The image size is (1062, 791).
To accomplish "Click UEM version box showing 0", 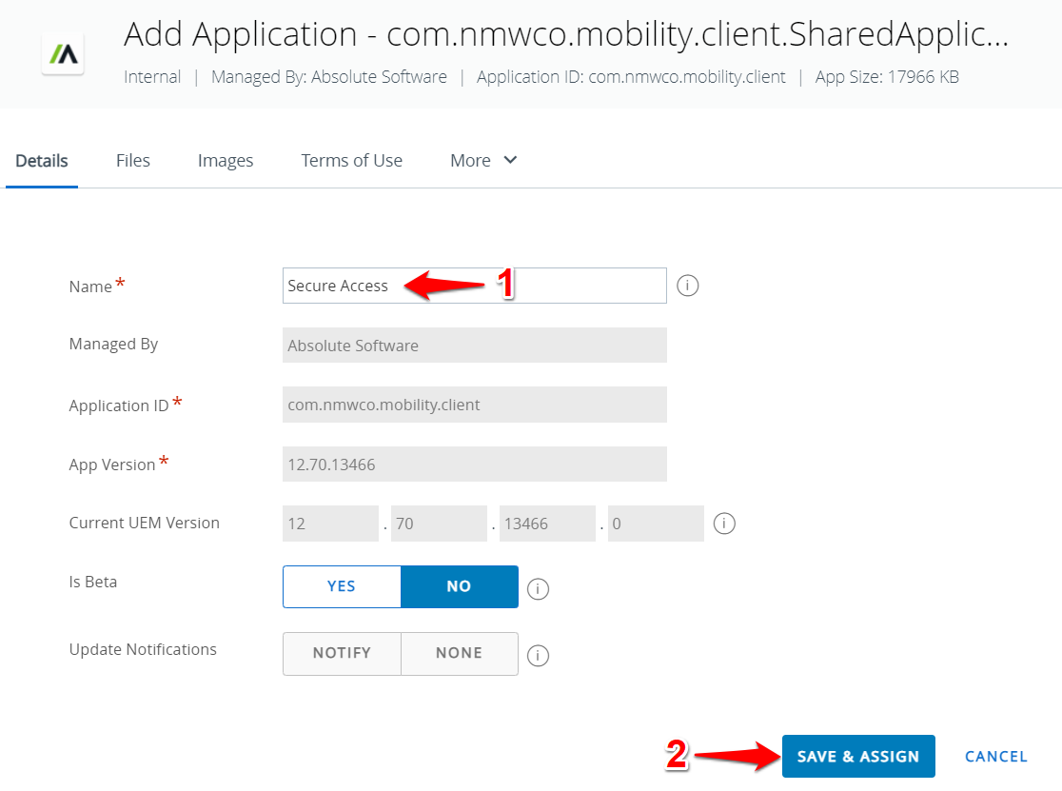I will pyautogui.click(x=656, y=524).
